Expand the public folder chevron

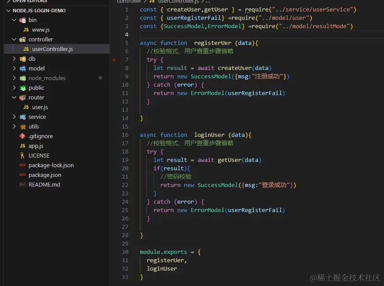coord(14,88)
